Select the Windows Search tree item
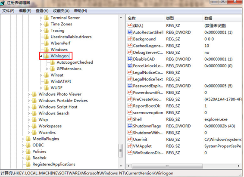Viewport: 244px width, 177px height. [54, 113]
